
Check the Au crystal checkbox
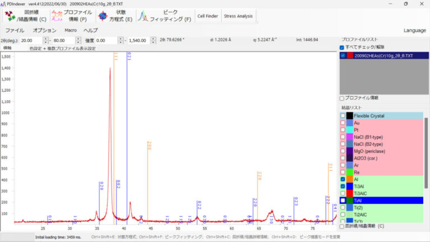pyautogui.click(x=343, y=122)
